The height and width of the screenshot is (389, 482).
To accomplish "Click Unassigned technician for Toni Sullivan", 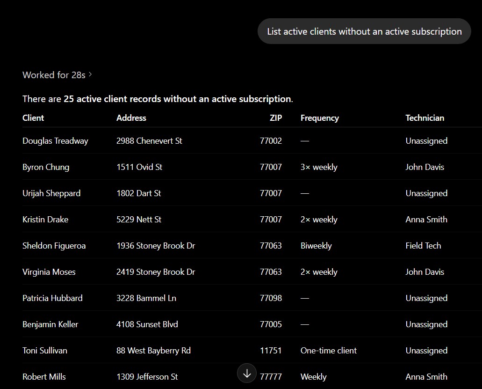I will pos(426,351).
